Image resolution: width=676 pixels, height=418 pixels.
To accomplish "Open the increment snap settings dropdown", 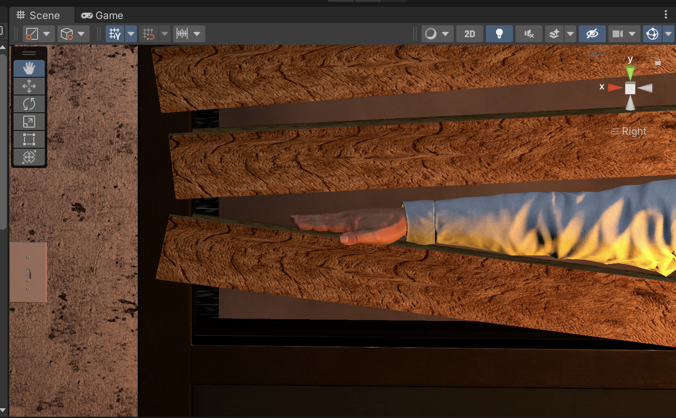I will coord(197,34).
